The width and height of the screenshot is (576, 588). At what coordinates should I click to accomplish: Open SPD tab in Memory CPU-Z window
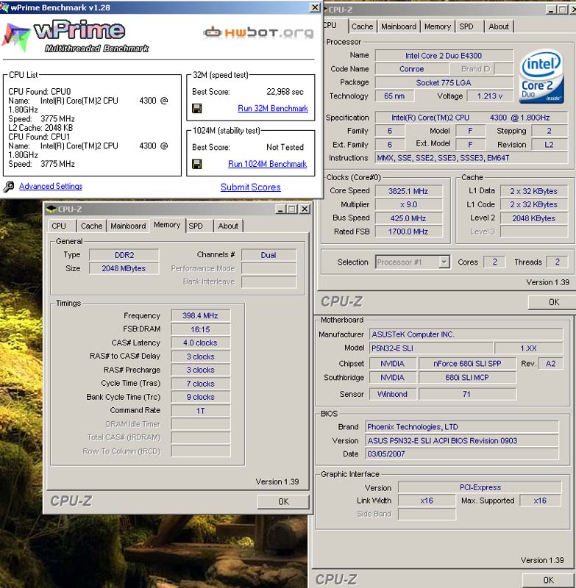pyautogui.click(x=196, y=226)
